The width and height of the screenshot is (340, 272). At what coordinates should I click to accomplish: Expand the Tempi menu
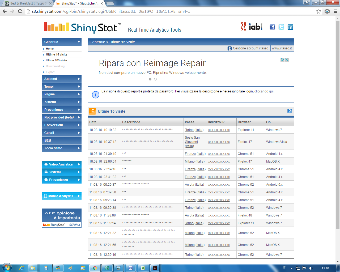coord(62,87)
